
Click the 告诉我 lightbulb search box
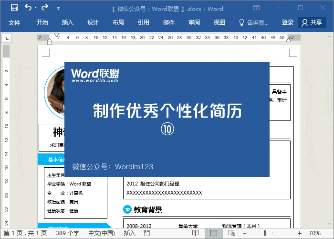pos(254,22)
